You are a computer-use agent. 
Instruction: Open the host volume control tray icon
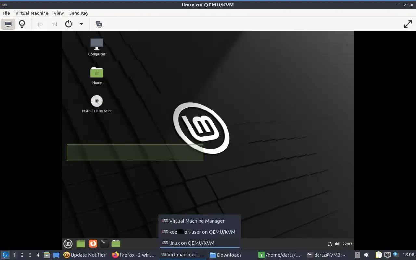[366, 255]
